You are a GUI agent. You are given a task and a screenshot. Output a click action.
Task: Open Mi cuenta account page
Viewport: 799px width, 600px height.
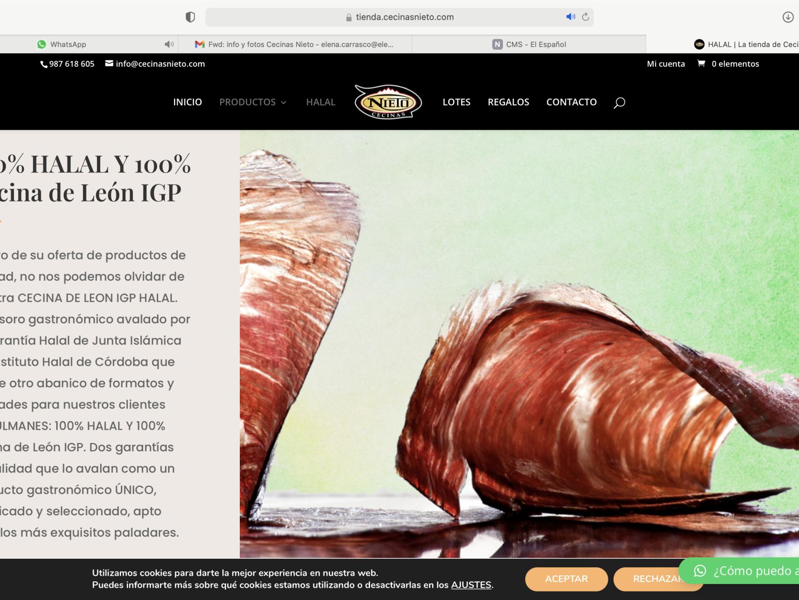click(666, 64)
